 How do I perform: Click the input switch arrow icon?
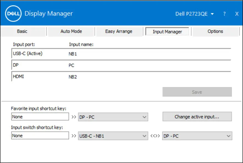[x=73, y=136]
